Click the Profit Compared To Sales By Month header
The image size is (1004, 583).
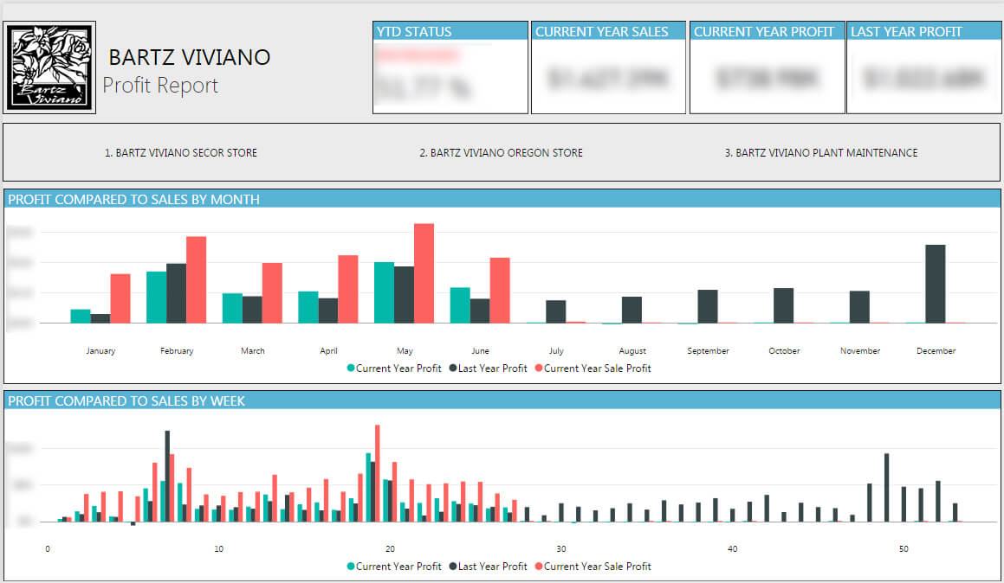tap(134, 200)
